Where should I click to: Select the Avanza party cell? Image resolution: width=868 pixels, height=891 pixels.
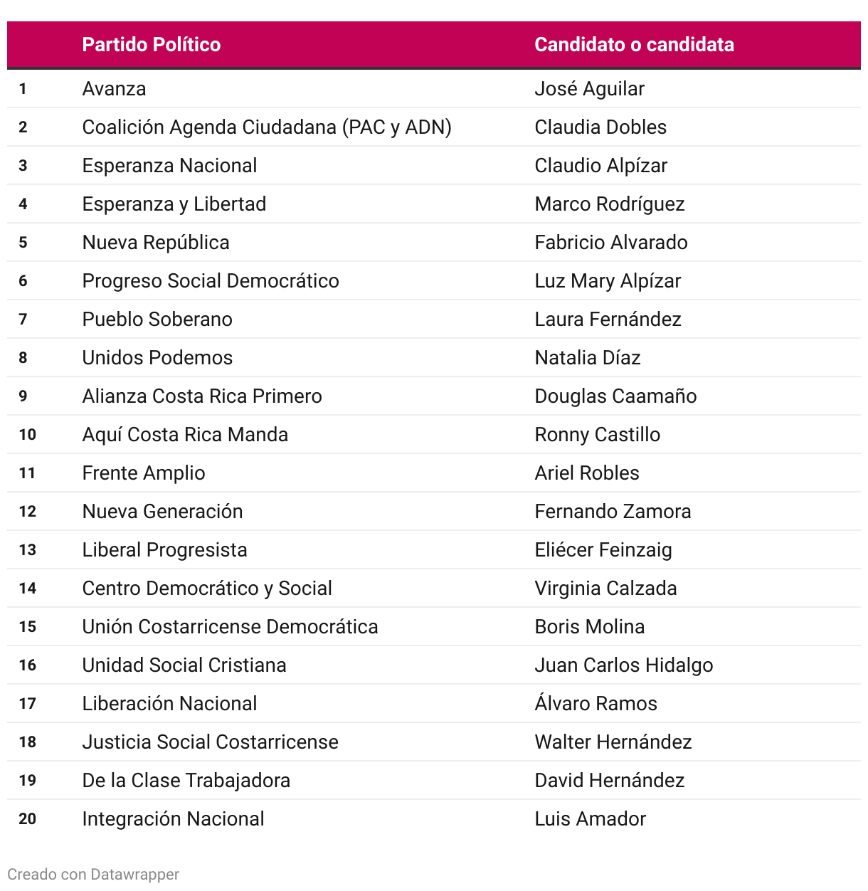tap(115, 89)
